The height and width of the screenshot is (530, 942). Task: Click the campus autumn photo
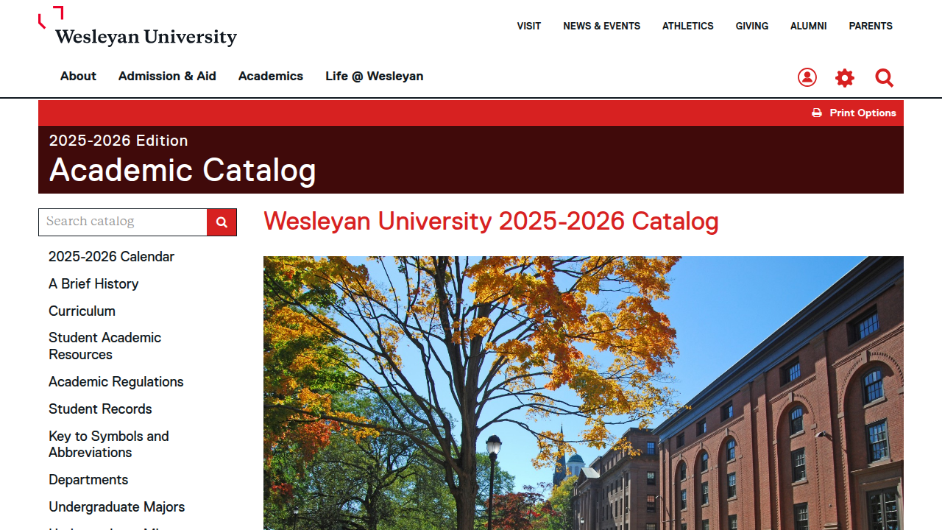coord(584,393)
